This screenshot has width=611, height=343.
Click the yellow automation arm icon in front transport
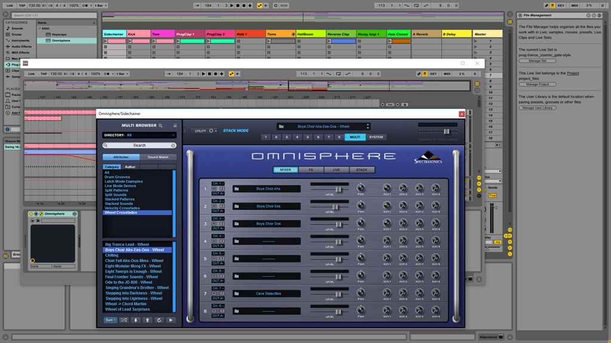pyautogui.click(x=232, y=74)
